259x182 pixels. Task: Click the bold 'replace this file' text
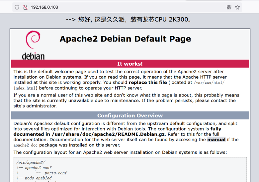(x=148, y=83)
